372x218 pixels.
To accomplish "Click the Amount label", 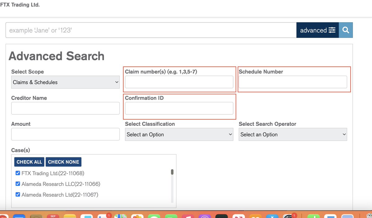I will [21, 124].
